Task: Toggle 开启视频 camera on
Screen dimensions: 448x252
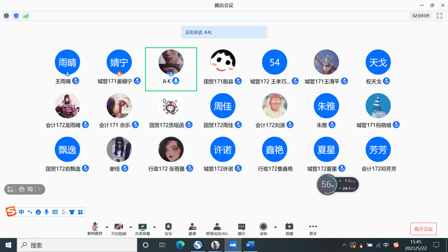Action: click(x=119, y=228)
